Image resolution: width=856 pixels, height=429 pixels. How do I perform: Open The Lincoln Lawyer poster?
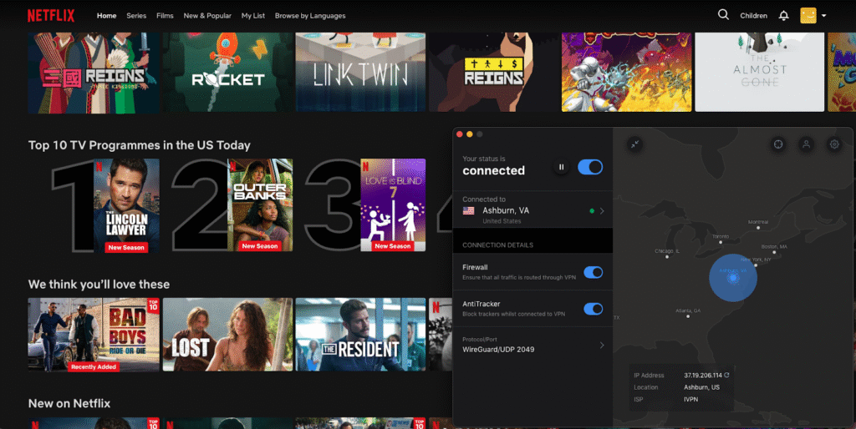[126, 205]
